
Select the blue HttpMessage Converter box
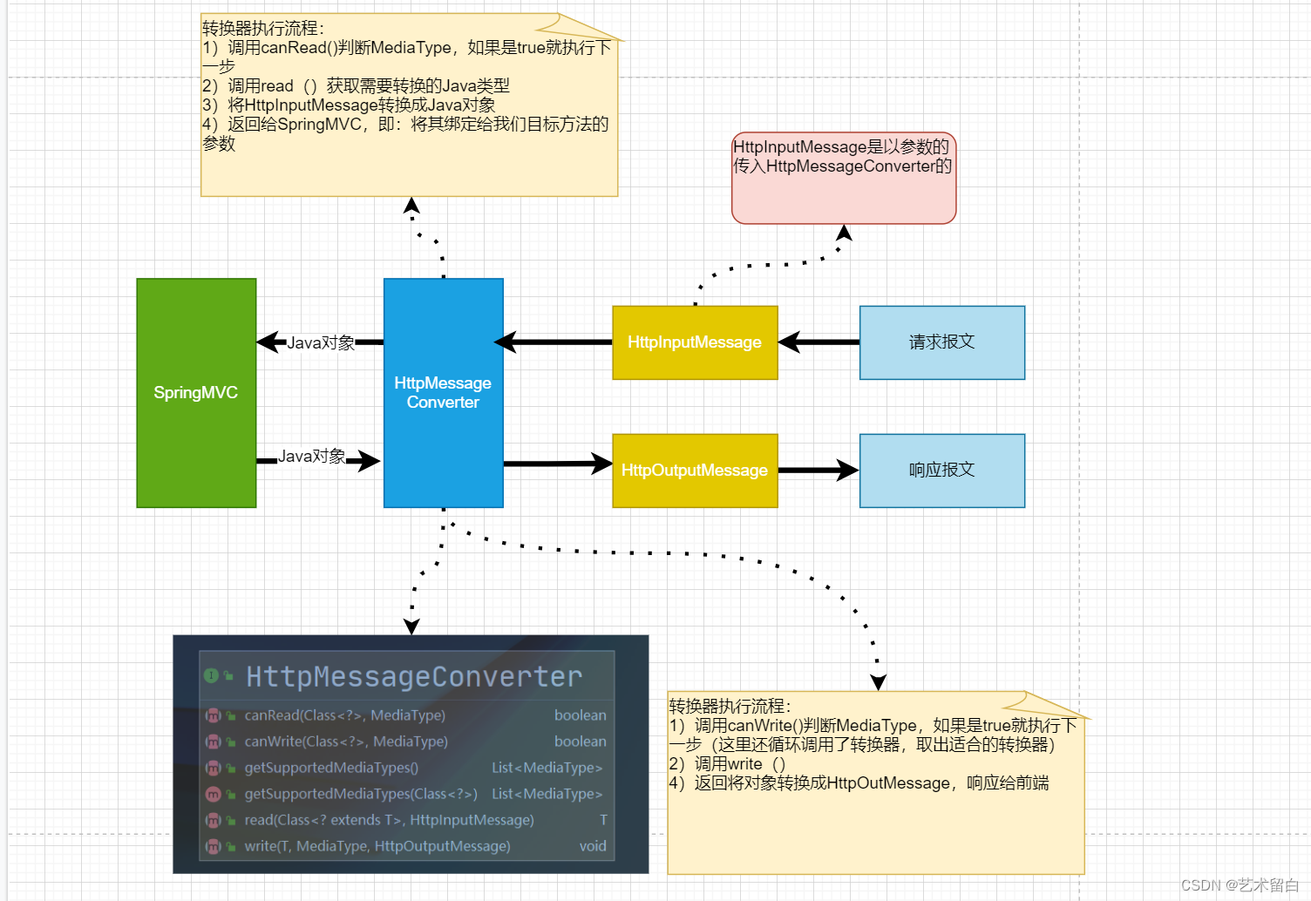pyautogui.click(x=444, y=393)
